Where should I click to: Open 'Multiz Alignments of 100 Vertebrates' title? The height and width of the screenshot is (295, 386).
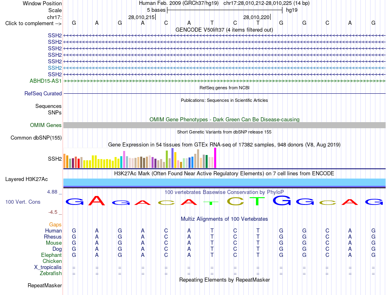pos(224,219)
